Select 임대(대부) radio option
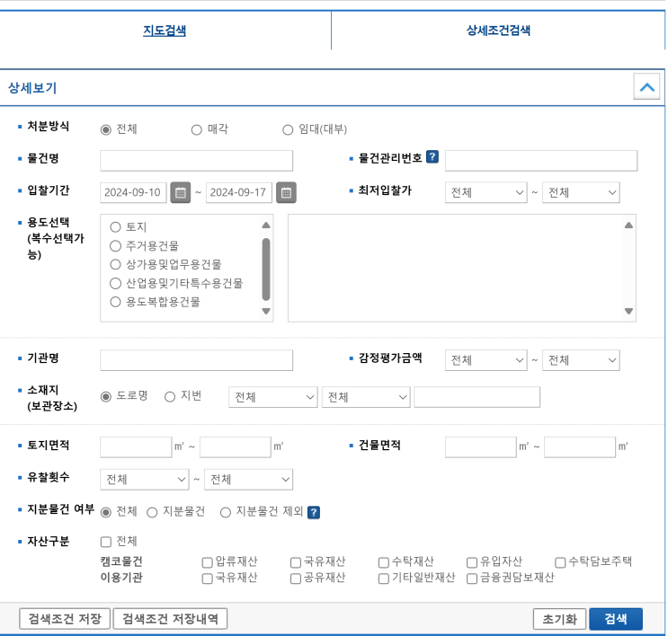This screenshot has width=668, height=636. [288, 129]
